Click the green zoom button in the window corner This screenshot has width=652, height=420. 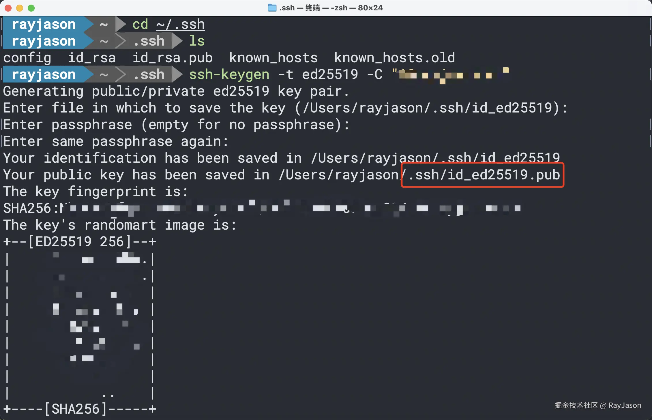pyautogui.click(x=31, y=8)
